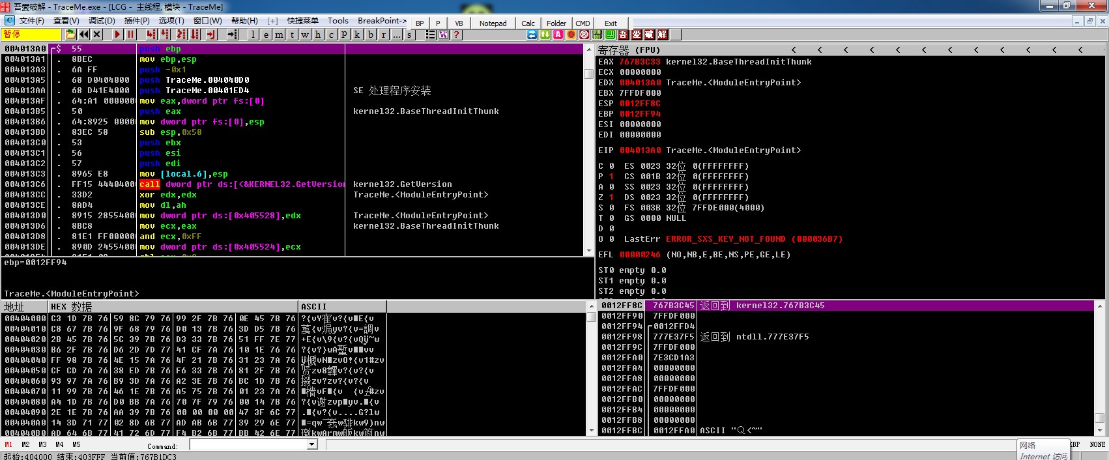Open the 调试(D) menu
1109x460 pixels.
(x=101, y=21)
